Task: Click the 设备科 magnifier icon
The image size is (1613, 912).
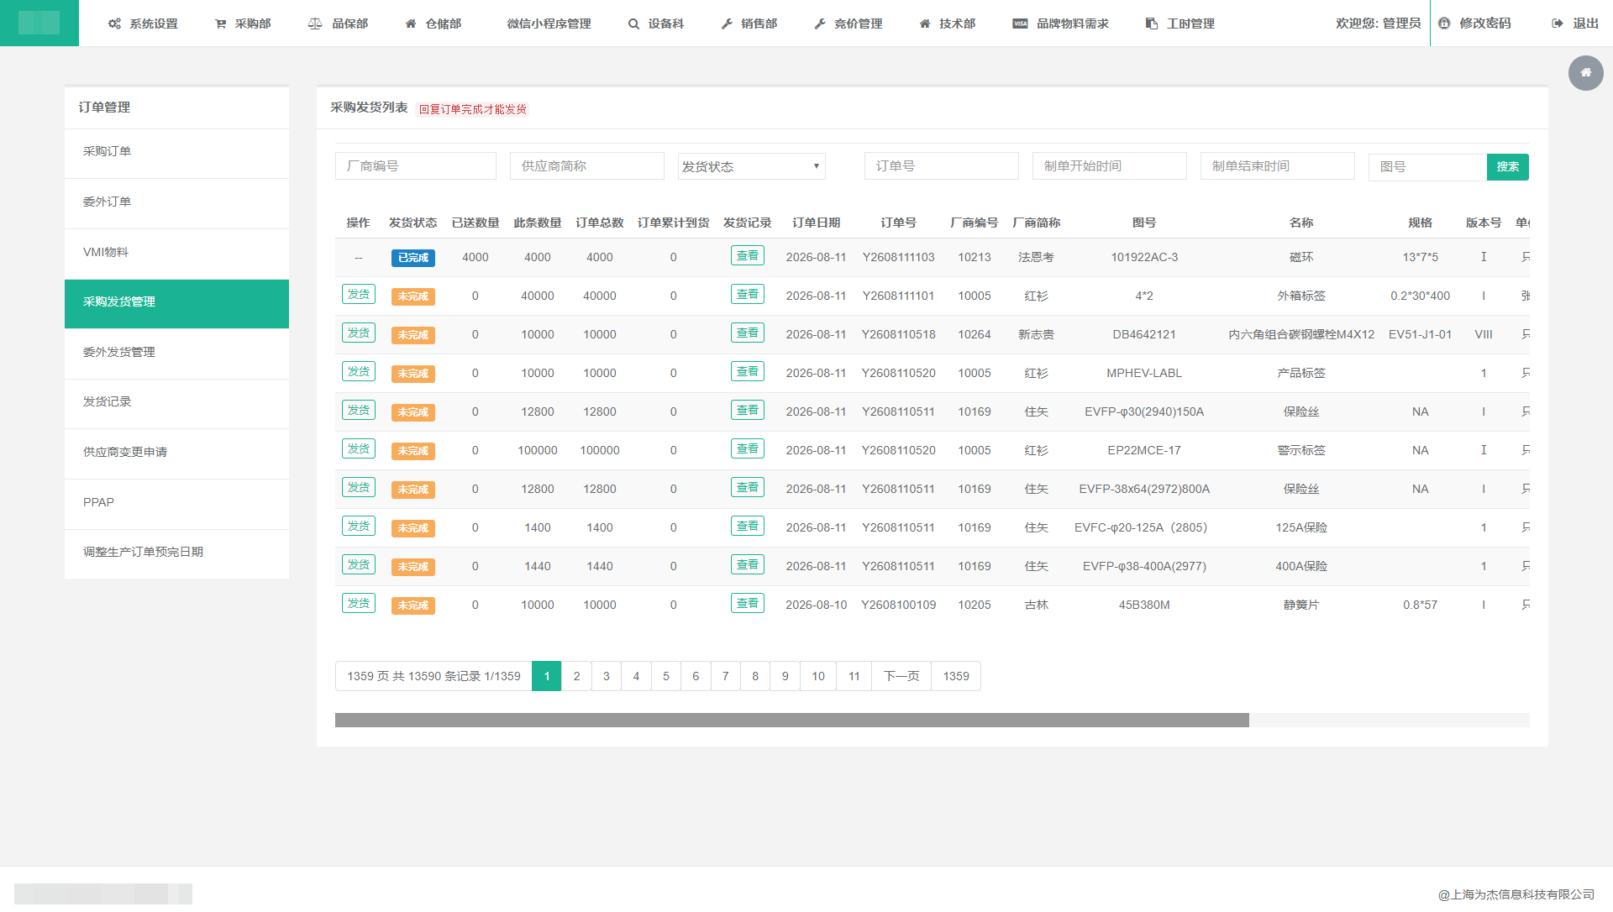Action: click(634, 24)
